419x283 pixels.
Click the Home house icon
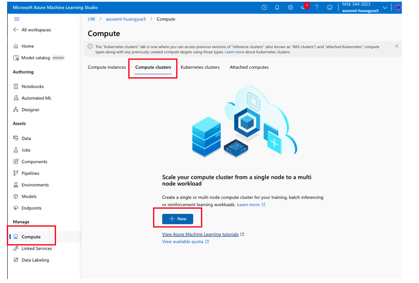pos(16,46)
